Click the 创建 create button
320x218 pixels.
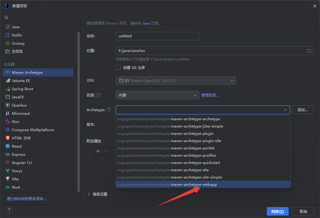[277, 211]
